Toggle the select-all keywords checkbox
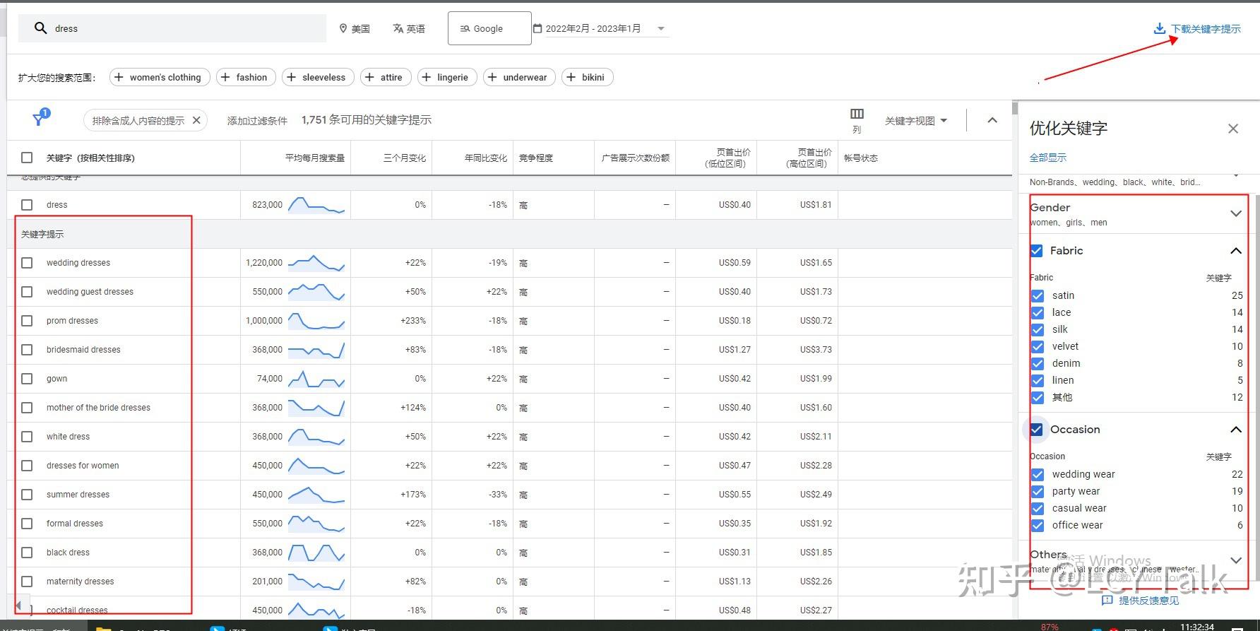The width and height of the screenshot is (1260, 631). (x=27, y=158)
